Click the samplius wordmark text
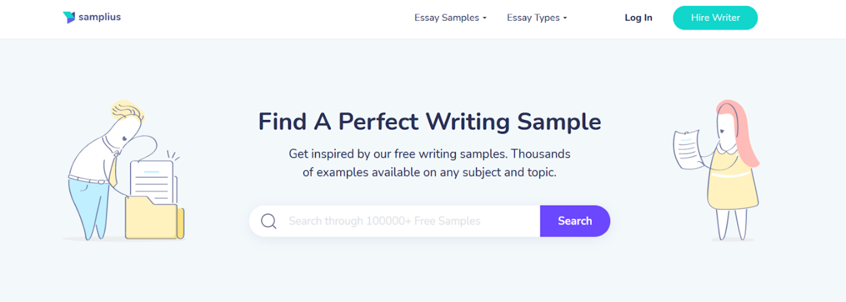The image size is (846, 302). (x=100, y=17)
